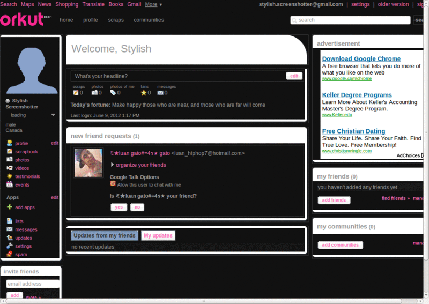Click the scrapbook pencil icon
Screen dimensions: 429x304
pyautogui.click(x=10, y=151)
